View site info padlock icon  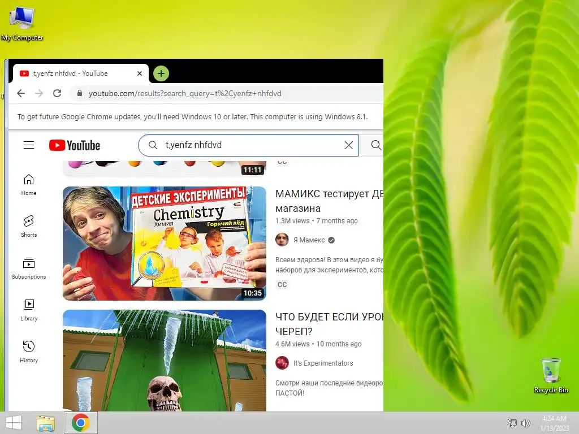pos(79,93)
